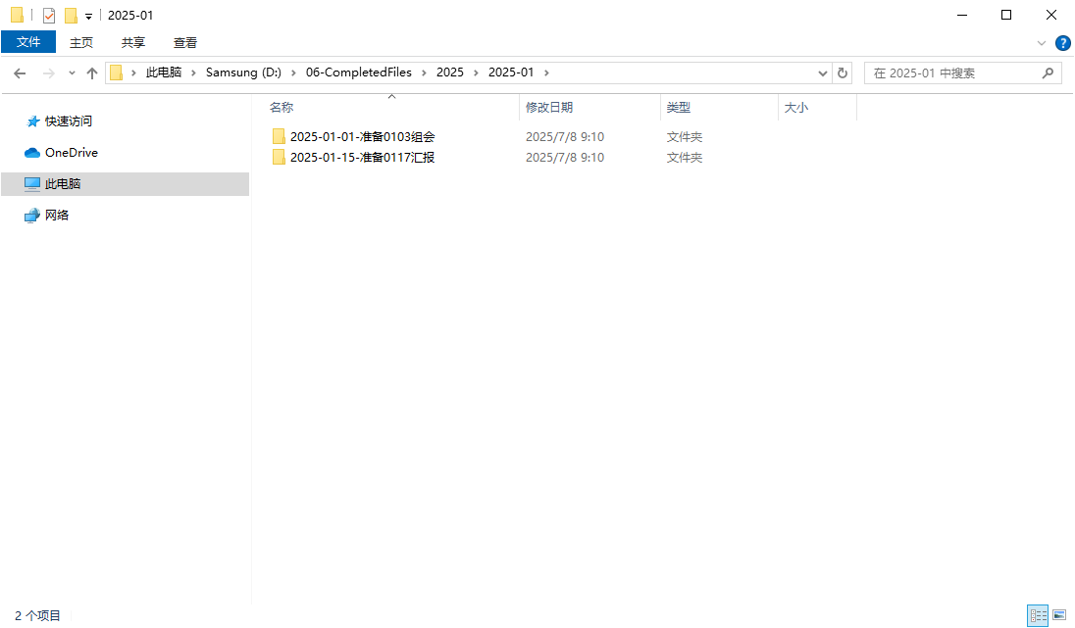The height and width of the screenshot is (628, 1075).
Task: Open the search box magnifier icon
Action: 1048,72
